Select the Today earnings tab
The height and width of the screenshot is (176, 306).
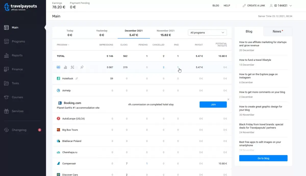[x=70, y=33]
